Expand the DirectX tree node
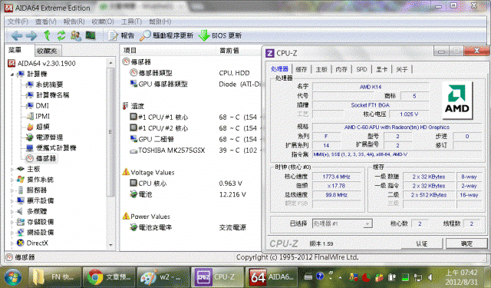The height and width of the screenshot is (288, 491). coord(12,243)
